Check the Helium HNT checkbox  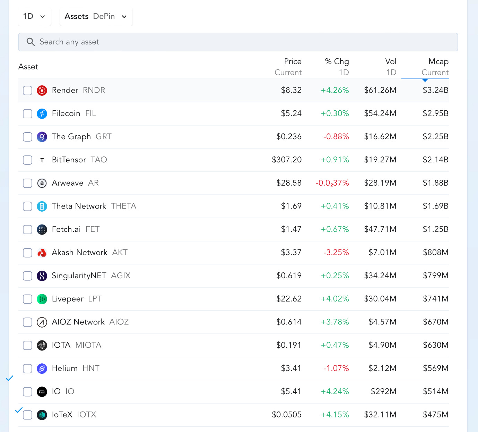tap(27, 369)
